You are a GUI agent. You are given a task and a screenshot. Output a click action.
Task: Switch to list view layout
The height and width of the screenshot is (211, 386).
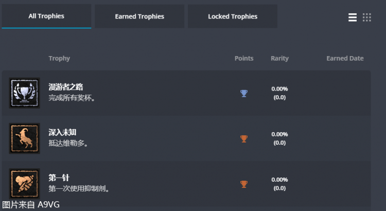pos(353,17)
